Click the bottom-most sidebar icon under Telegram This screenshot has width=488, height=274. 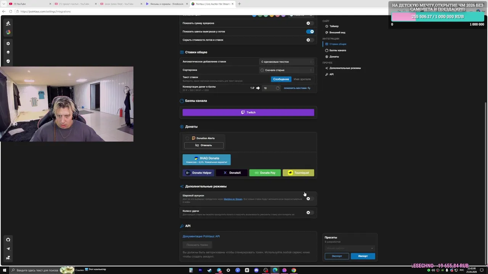coord(8,258)
